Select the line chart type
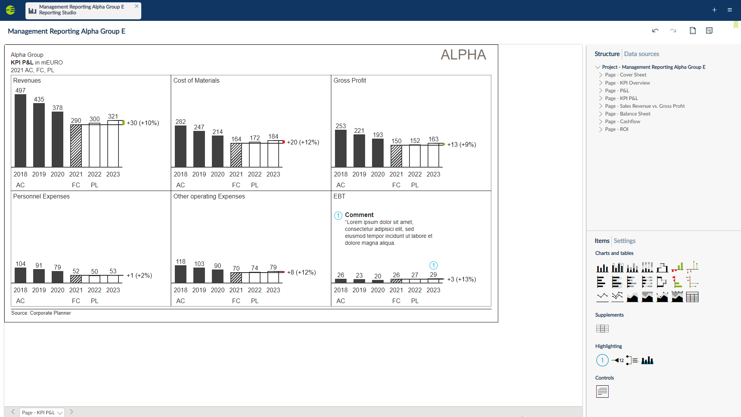 click(x=602, y=297)
